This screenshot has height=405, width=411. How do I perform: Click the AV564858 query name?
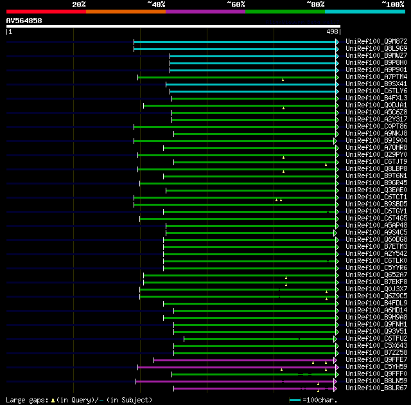[x=24, y=21]
